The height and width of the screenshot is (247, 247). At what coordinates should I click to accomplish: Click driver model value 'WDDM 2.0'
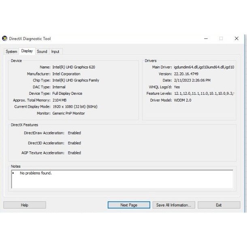[x=183, y=100]
